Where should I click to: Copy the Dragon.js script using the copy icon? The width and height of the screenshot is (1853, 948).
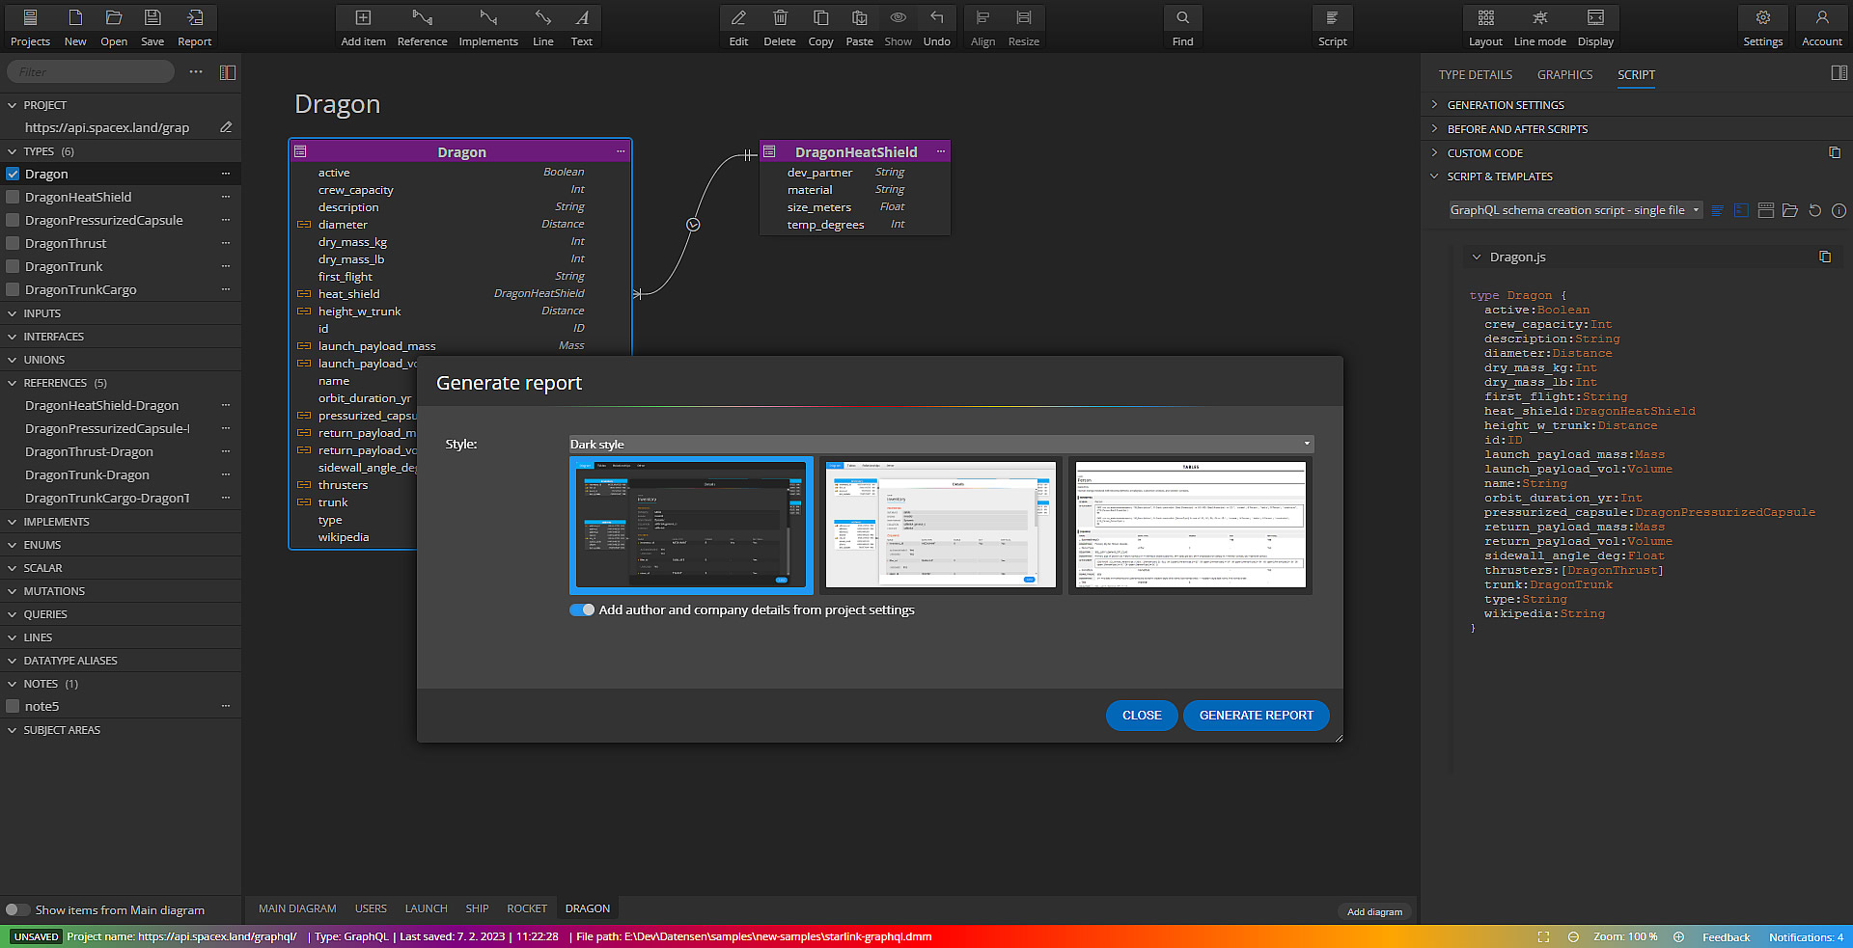(x=1825, y=257)
